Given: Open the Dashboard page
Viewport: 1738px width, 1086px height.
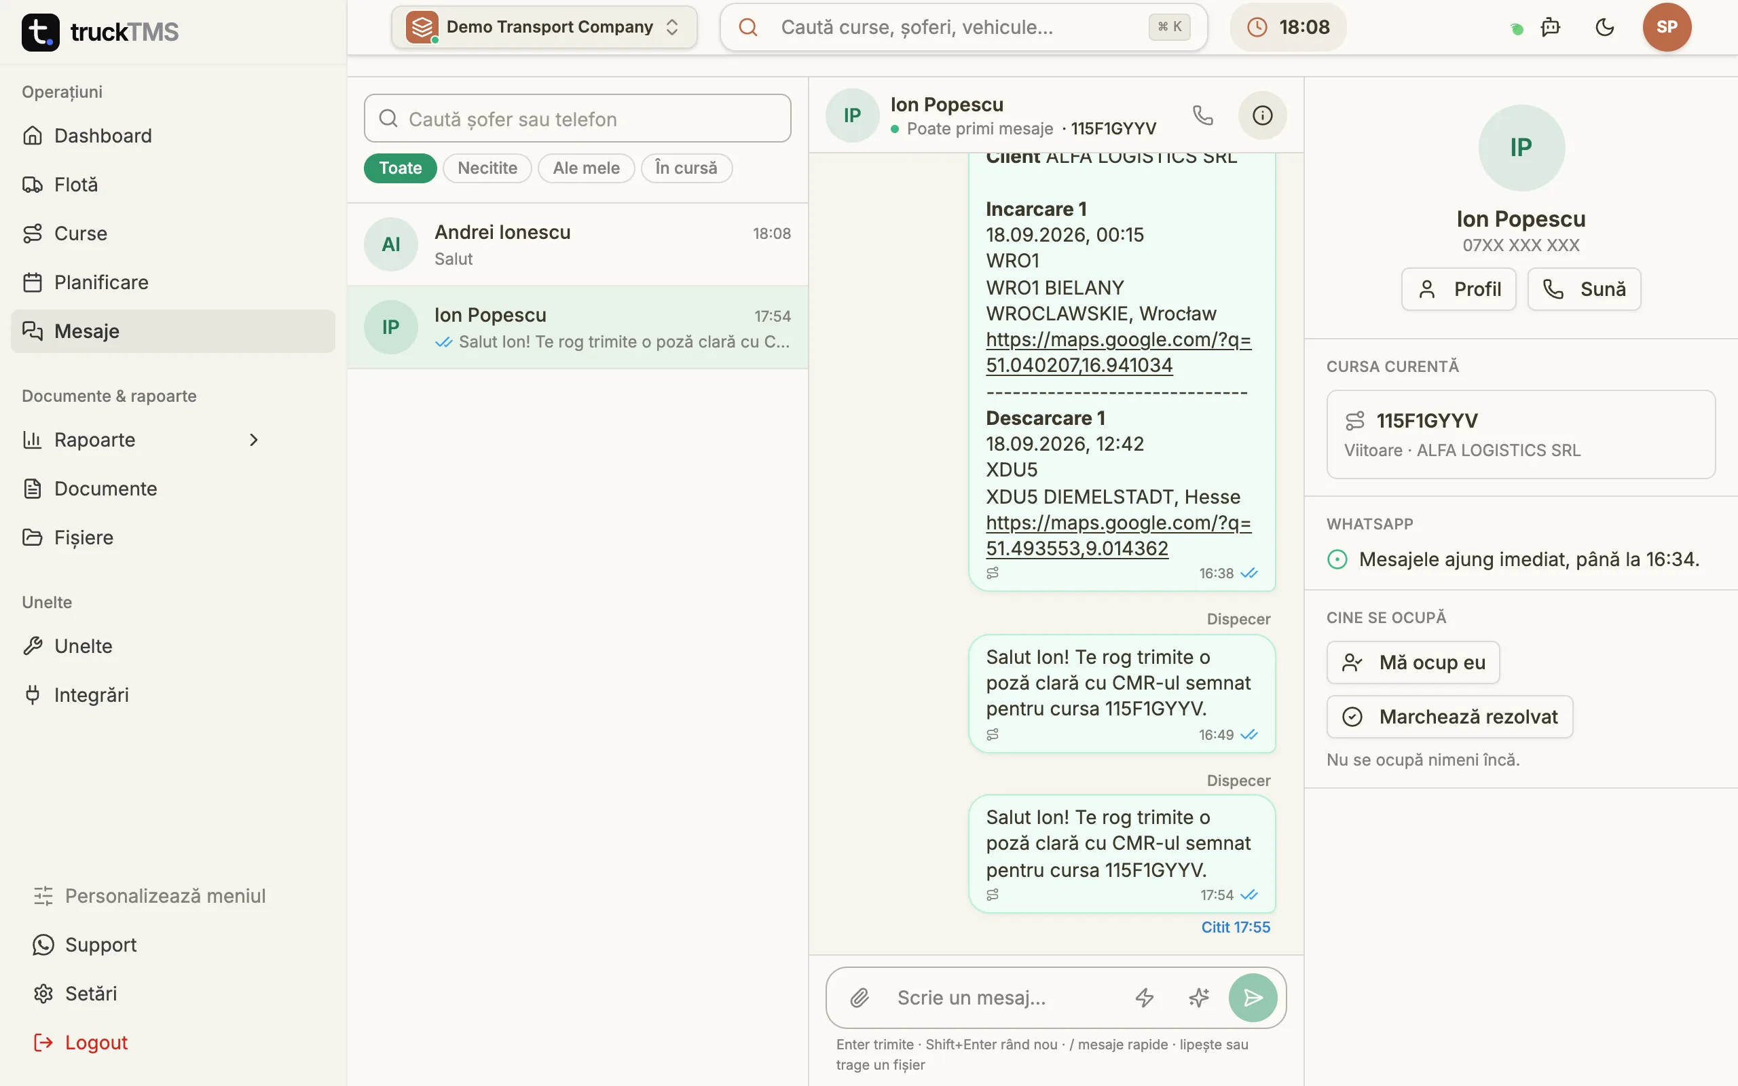Looking at the screenshot, I should 172,136.
